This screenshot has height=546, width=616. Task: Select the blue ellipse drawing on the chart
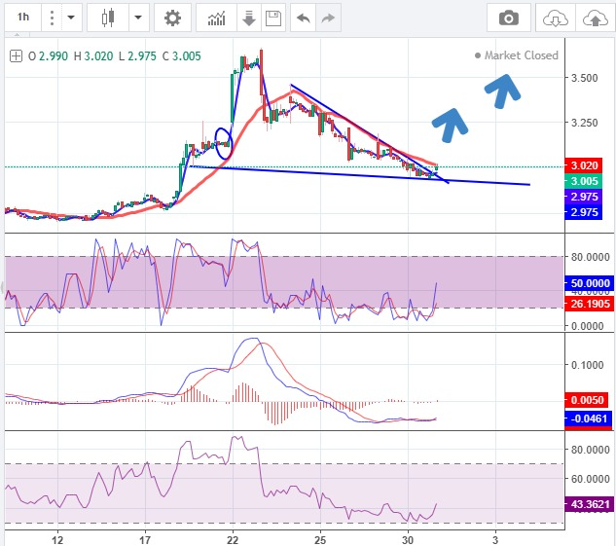click(223, 142)
